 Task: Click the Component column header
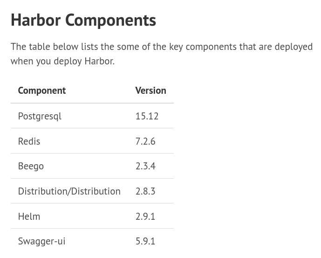pyautogui.click(x=42, y=91)
